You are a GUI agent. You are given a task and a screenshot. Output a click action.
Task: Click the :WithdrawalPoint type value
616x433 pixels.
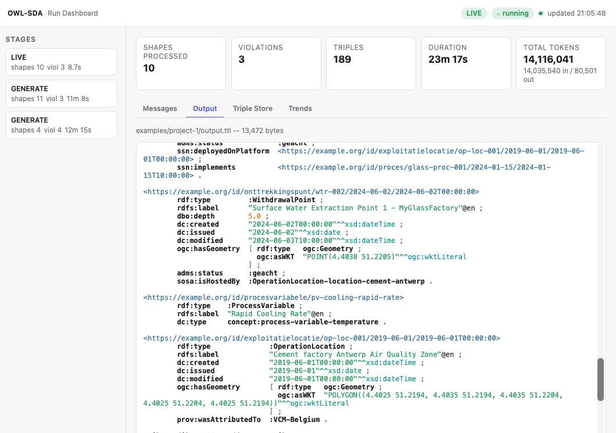pos(282,200)
